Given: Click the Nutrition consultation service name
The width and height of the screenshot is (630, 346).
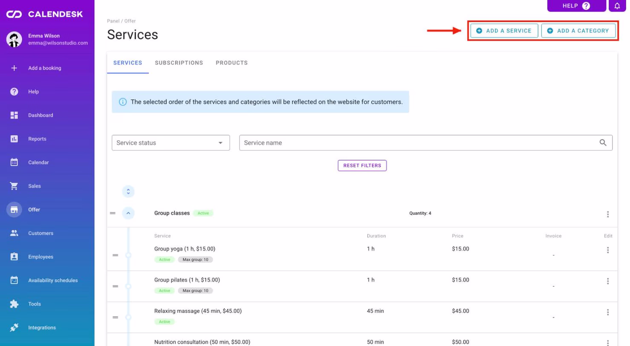Looking at the screenshot, I should 202,342.
